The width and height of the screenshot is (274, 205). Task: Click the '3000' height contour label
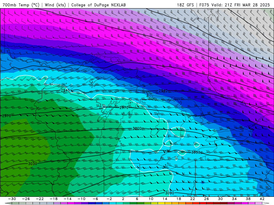click(x=137, y=128)
